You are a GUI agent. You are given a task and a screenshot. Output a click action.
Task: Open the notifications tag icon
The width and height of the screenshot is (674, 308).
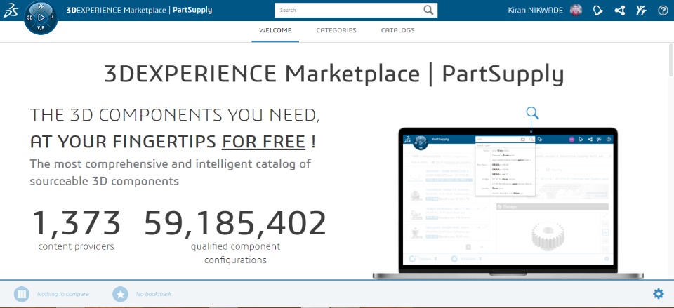click(x=598, y=11)
